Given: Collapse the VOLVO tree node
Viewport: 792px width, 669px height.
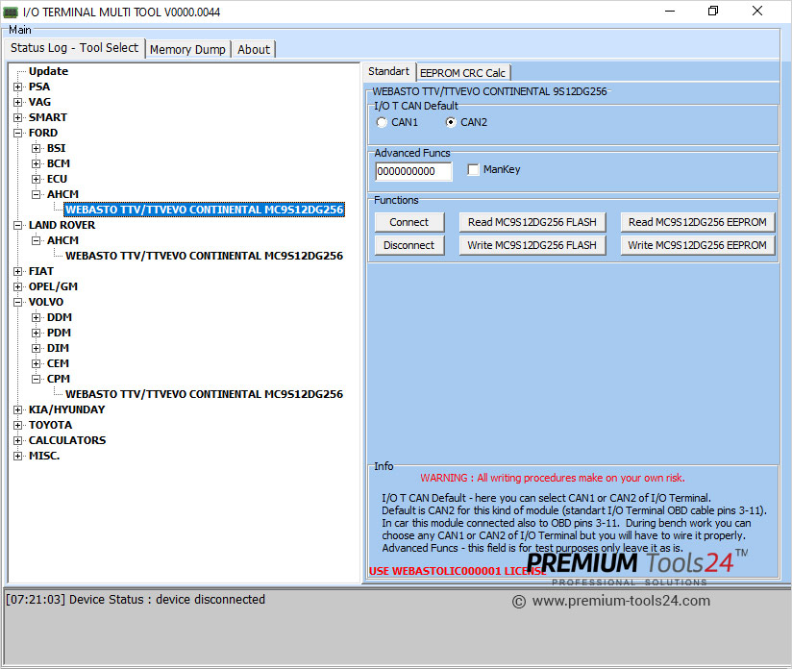Looking at the screenshot, I should 17,302.
